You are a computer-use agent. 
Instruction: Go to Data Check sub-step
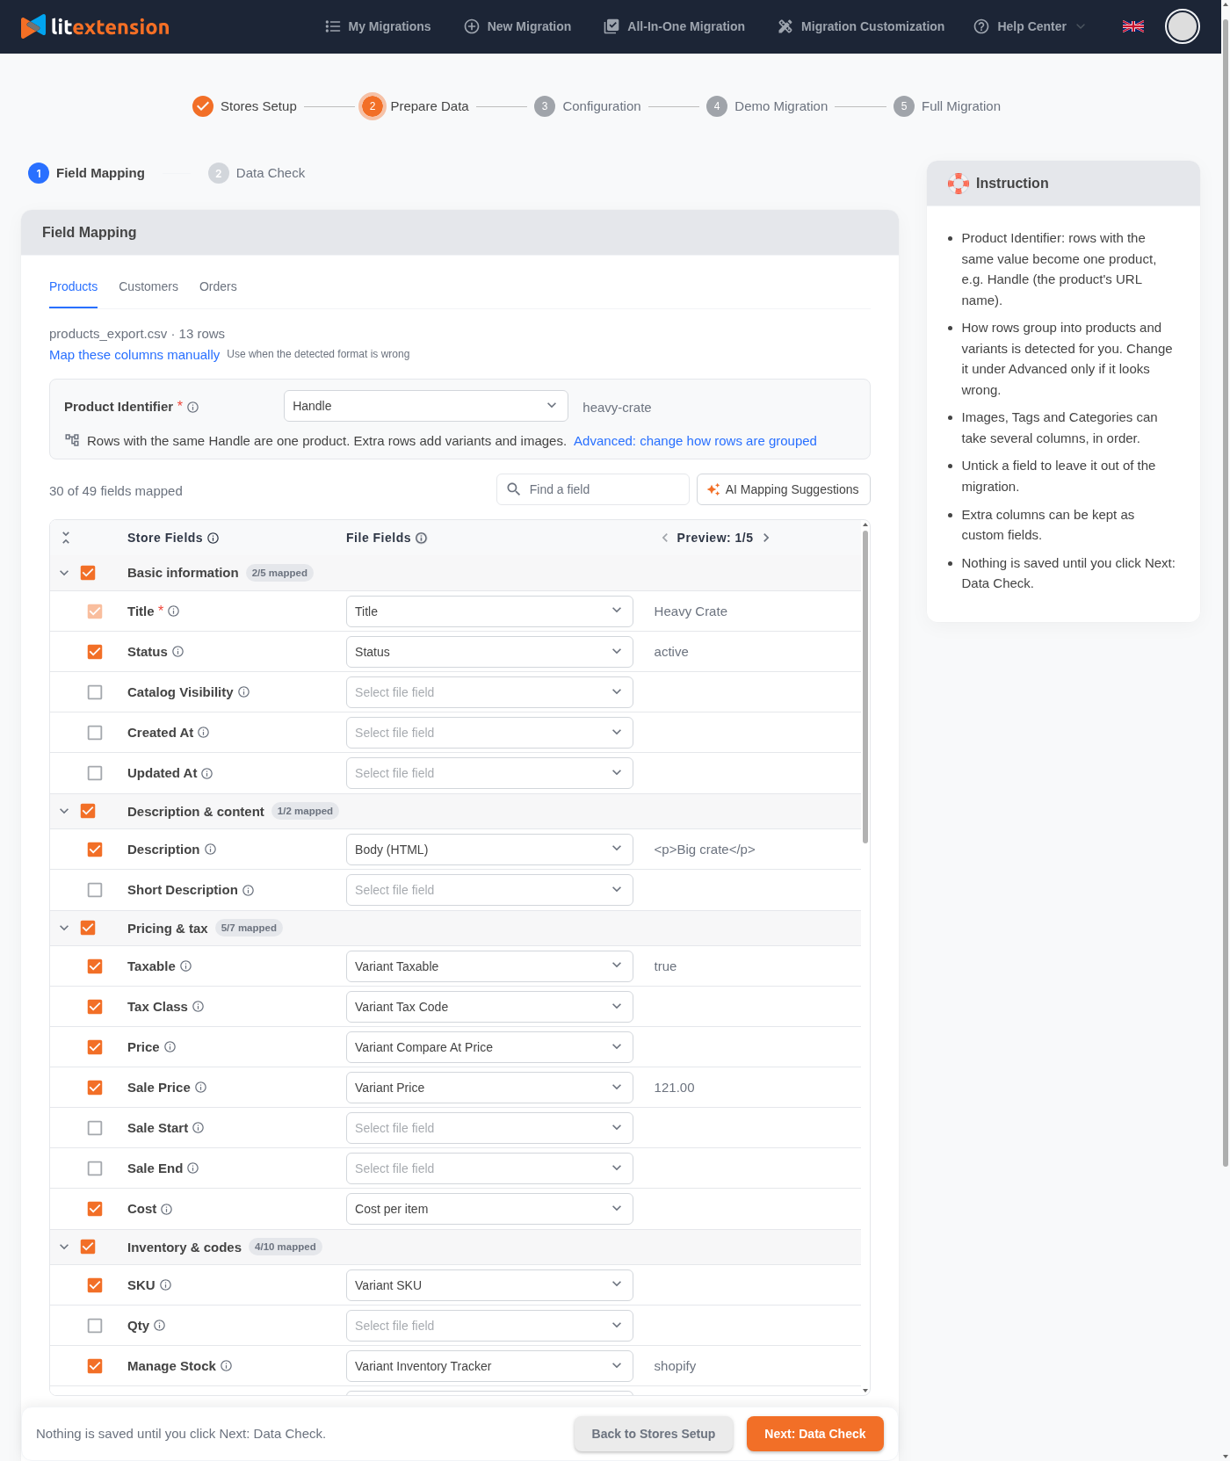pyautogui.click(x=257, y=173)
